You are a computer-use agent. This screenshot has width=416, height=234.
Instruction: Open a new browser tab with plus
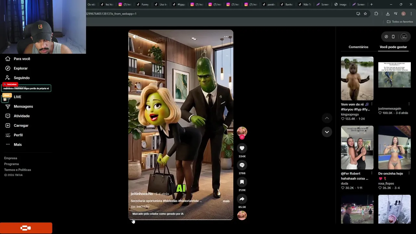371,5
